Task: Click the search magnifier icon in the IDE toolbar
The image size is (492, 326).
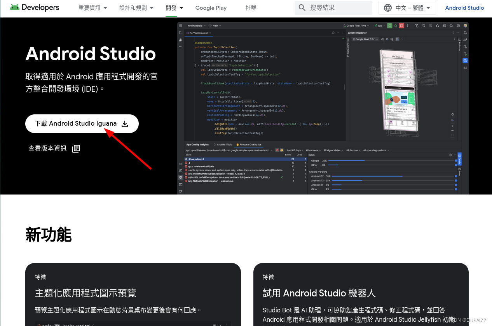Action: (x=452, y=26)
